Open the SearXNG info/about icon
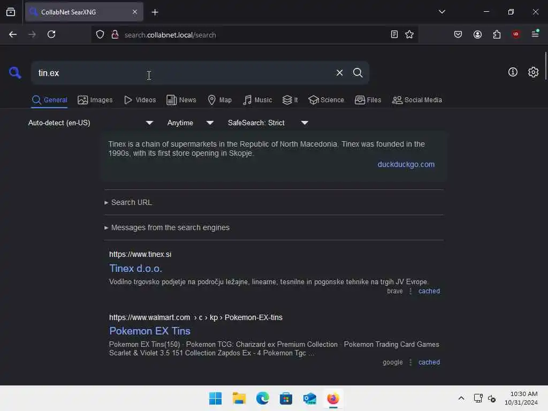Screen dimensions: 548x411 pos(513,72)
